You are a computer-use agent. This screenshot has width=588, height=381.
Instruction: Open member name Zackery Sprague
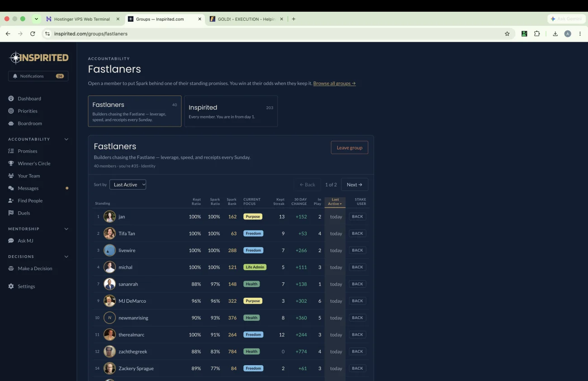[x=136, y=368]
